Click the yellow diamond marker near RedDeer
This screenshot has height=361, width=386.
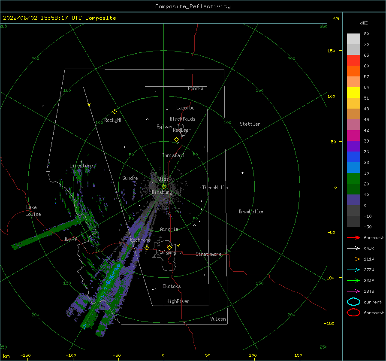pos(176,140)
